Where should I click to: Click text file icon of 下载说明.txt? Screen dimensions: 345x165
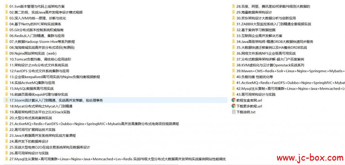(x=234, y=112)
